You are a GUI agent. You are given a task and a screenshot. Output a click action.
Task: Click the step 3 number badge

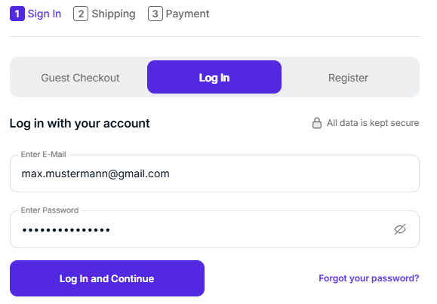pos(155,14)
